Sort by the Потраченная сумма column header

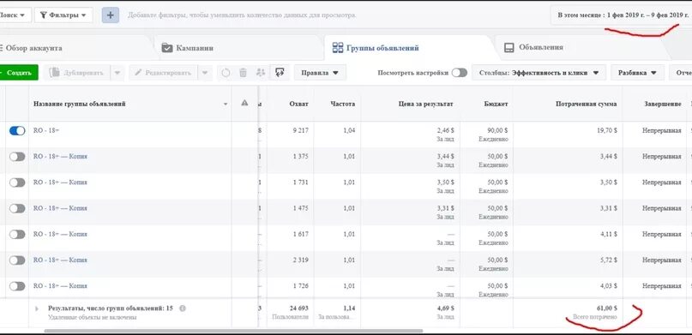coord(586,104)
